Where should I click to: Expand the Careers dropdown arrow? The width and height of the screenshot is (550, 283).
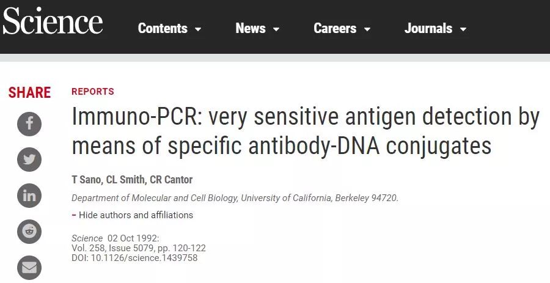click(367, 29)
